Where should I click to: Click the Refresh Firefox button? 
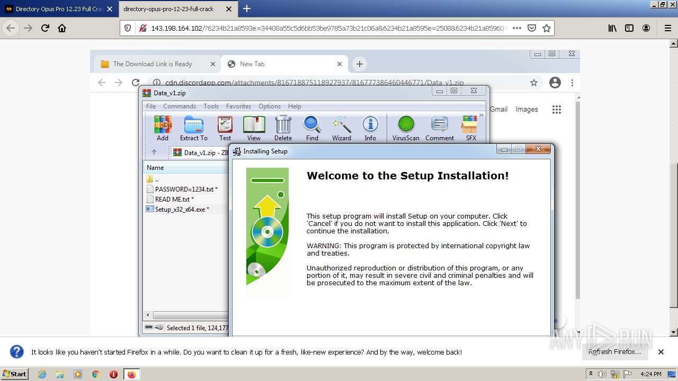point(614,352)
